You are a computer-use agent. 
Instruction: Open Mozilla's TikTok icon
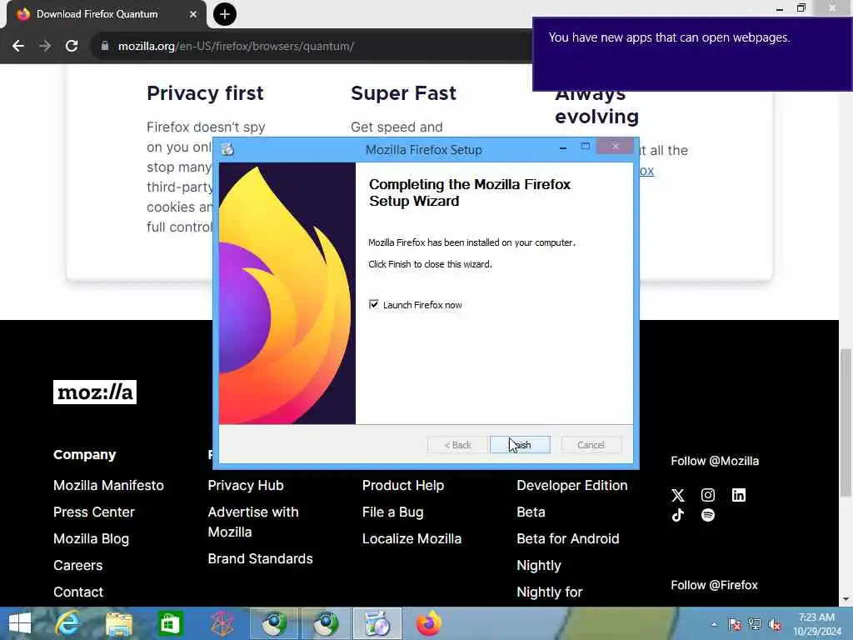[x=678, y=515]
